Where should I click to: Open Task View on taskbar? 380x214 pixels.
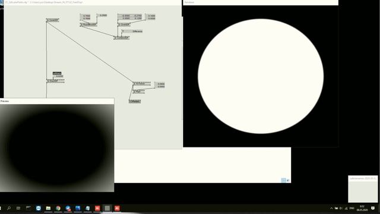(x=18, y=208)
